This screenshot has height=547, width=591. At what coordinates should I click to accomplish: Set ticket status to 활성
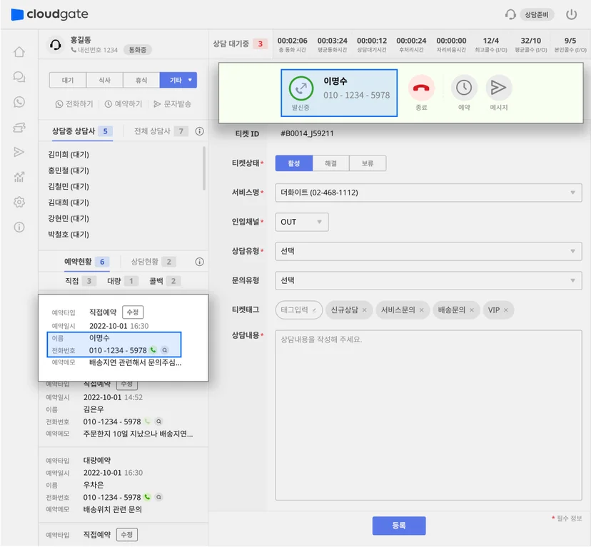(x=294, y=163)
